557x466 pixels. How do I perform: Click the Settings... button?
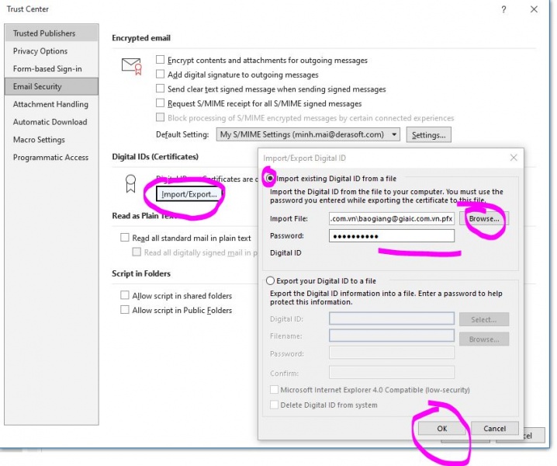pyautogui.click(x=429, y=135)
